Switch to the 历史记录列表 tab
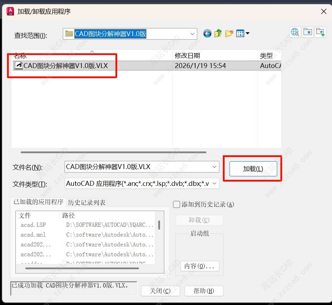The width and height of the screenshot is (332, 305). click(87, 202)
